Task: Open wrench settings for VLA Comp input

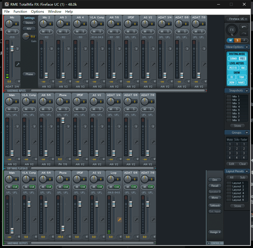Action: coord(102,64)
